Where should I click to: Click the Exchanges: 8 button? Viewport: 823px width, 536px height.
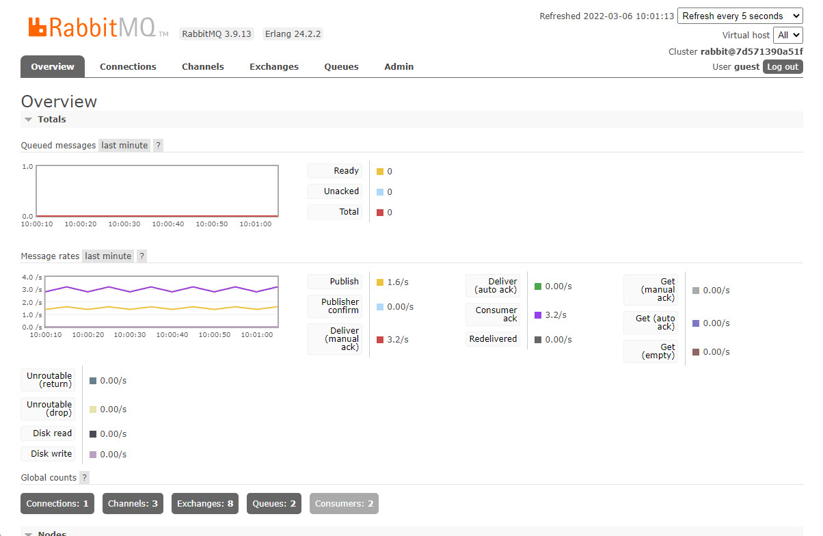coord(204,503)
